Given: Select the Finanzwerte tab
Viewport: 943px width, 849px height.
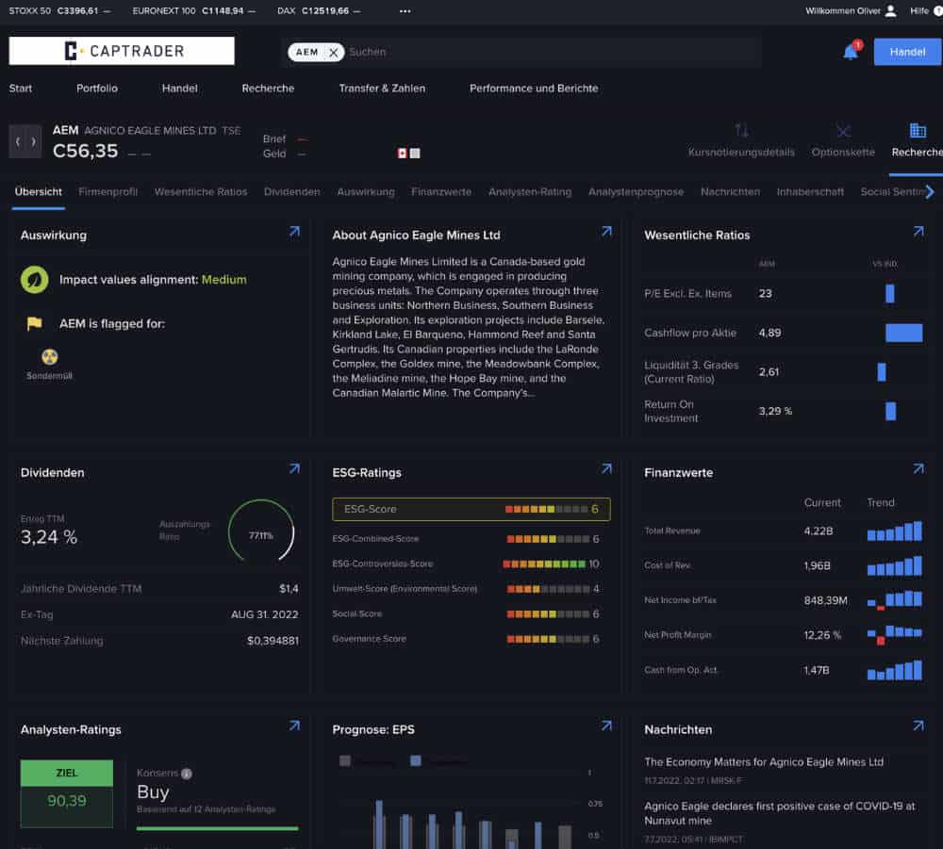Looking at the screenshot, I should coord(441,191).
